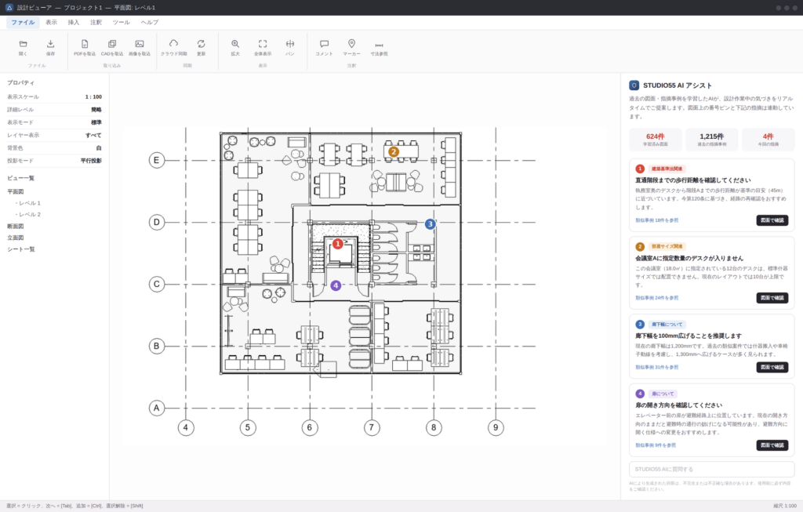Open the ツール menu

click(x=122, y=23)
